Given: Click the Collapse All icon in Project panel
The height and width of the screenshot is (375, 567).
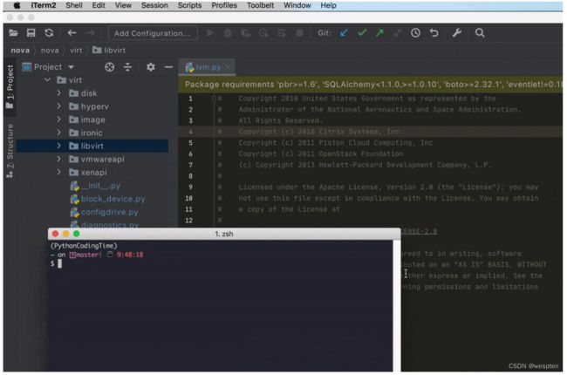Looking at the screenshot, I should click(127, 67).
